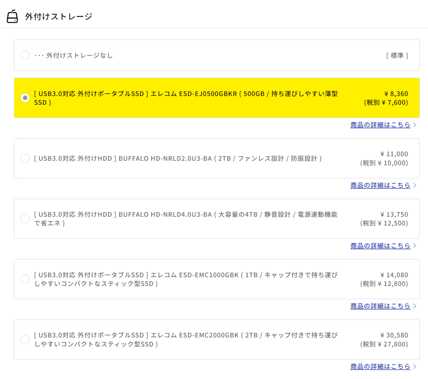The image size is (428, 379).
Task: Click the chevron arrow after the HD-NRLD4.0U3-BA details link
Action: (x=414, y=246)
